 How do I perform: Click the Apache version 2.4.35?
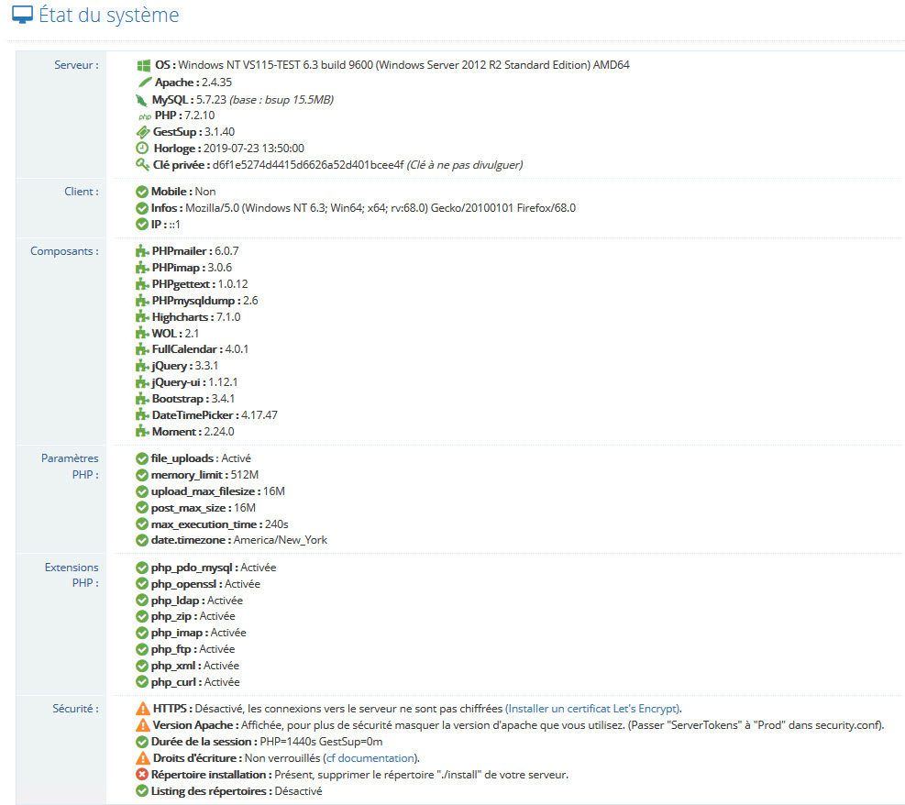pos(216,83)
